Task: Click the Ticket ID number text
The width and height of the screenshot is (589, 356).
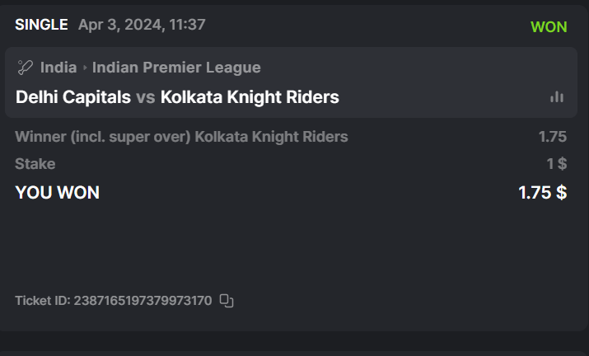Action: pos(143,301)
